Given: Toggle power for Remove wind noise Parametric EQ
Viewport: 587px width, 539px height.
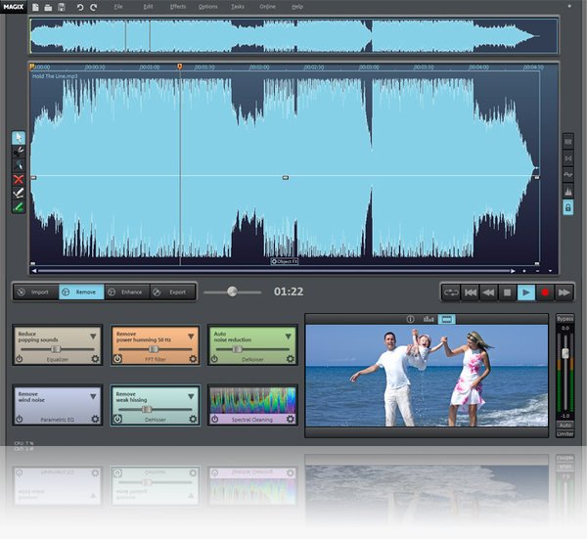Looking at the screenshot, I should point(20,420).
